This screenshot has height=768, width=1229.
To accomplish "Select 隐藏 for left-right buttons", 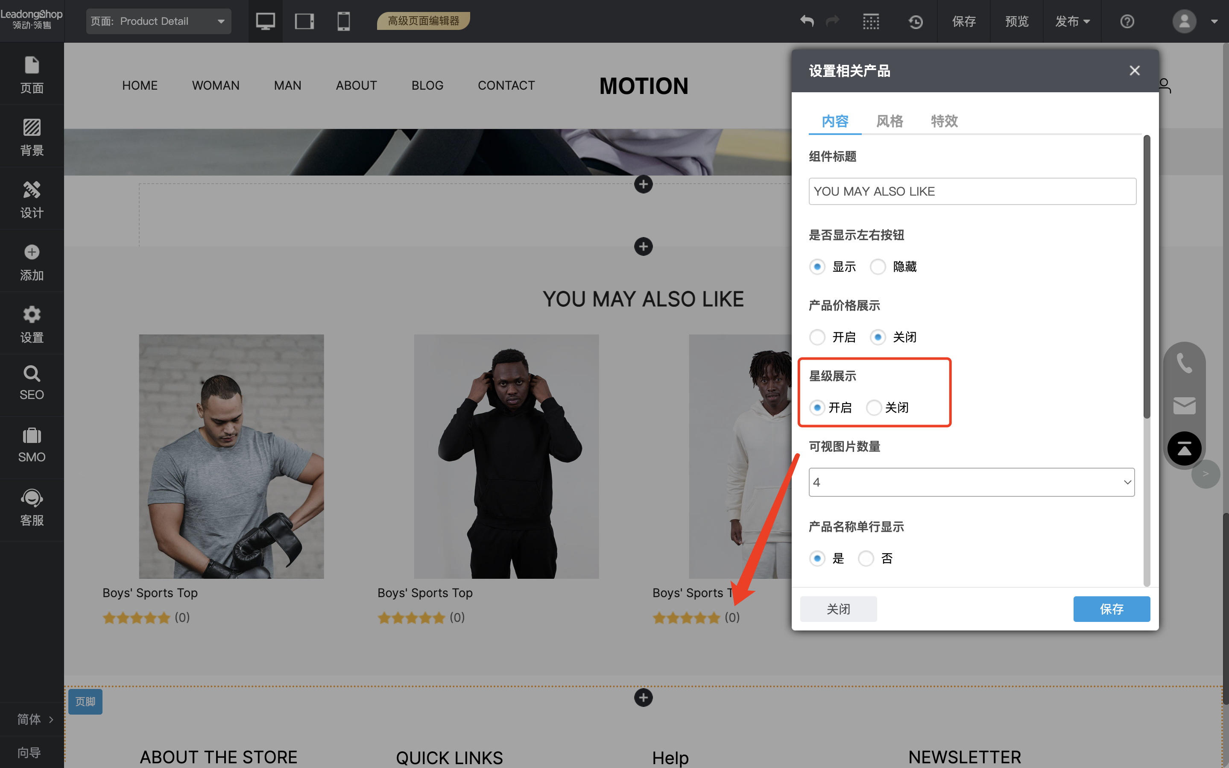I will 878,267.
